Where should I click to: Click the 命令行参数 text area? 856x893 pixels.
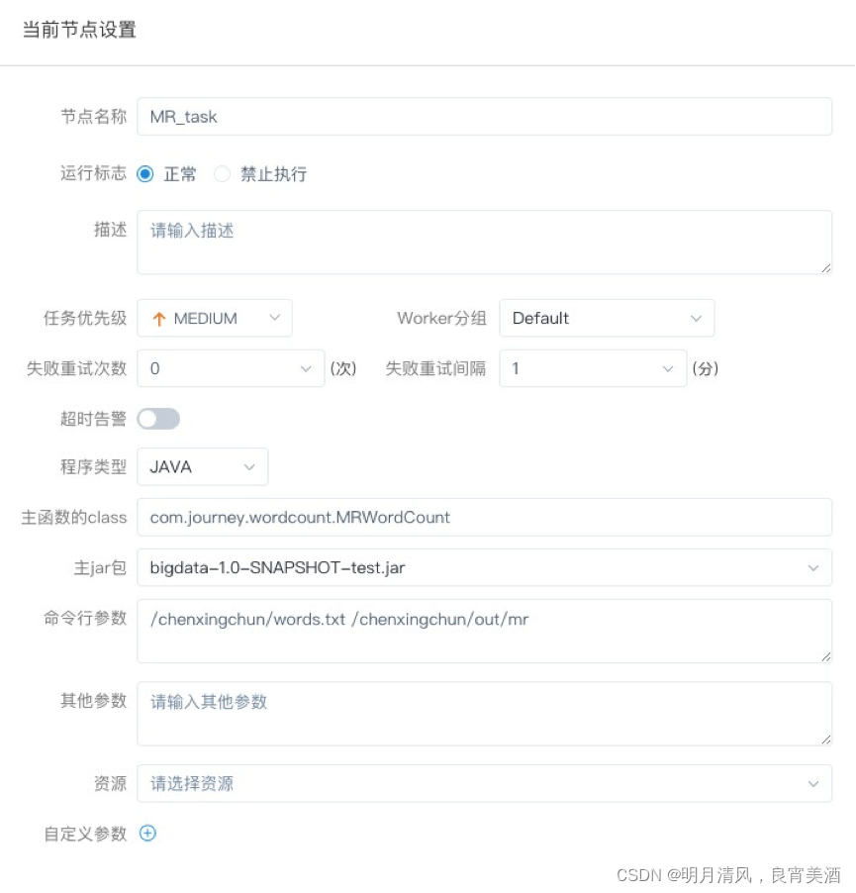pyautogui.click(x=484, y=631)
